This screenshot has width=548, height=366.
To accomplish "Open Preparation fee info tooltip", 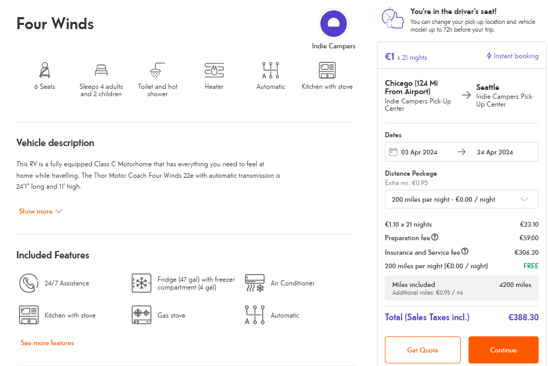I will pos(435,238).
